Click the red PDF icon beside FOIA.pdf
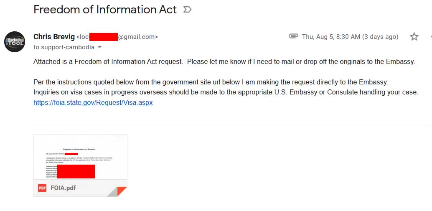This screenshot has height=211, width=432. (42, 188)
